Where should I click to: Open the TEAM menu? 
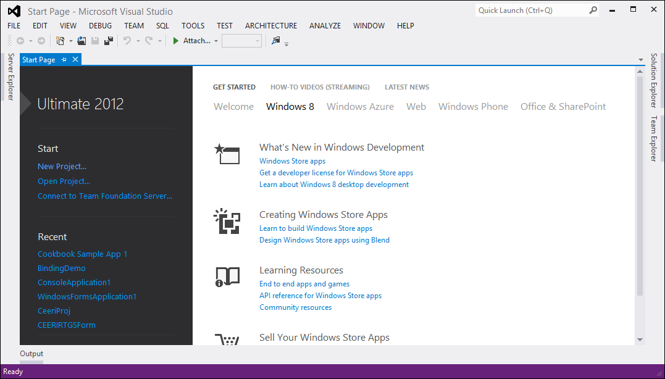[x=134, y=25]
